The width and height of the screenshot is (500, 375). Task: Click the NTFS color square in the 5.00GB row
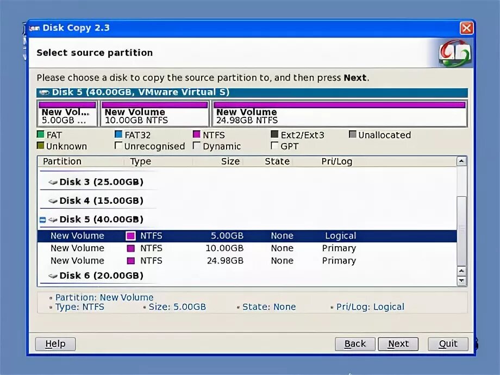(x=130, y=236)
